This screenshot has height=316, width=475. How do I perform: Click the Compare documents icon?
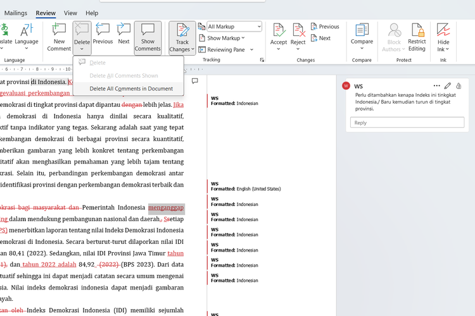[x=362, y=30]
